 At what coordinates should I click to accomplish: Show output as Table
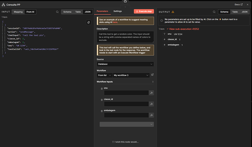click(x=235, y=12)
